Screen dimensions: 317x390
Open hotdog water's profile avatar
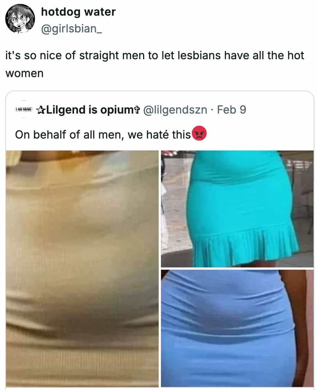pos(20,19)
